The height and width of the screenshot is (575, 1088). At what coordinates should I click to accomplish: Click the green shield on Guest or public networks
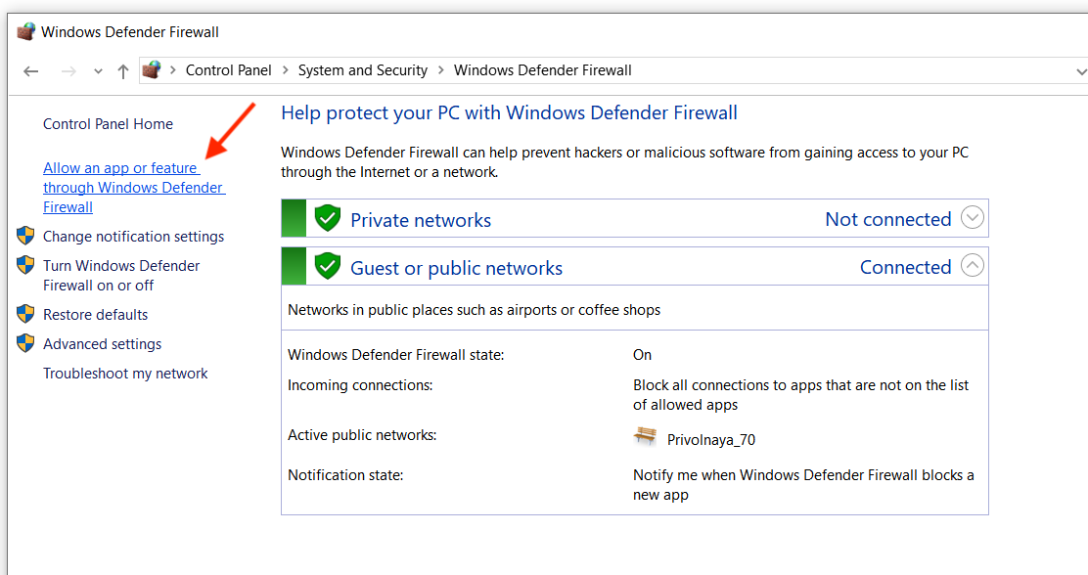328,266
